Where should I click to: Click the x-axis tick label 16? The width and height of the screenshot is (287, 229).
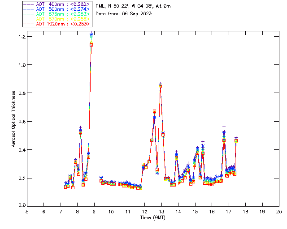[x=212, y=212]
